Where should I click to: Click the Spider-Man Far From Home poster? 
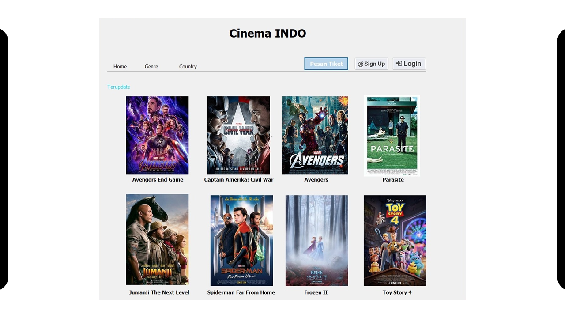coord(241,240)
